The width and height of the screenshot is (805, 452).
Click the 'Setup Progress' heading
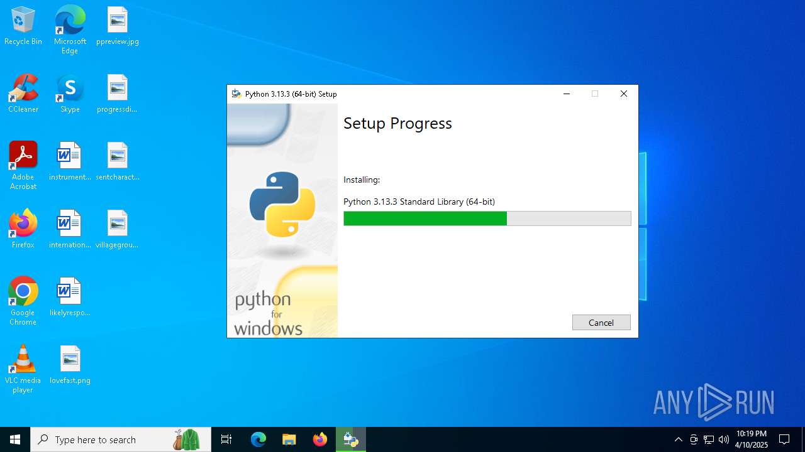coord(397,123)
